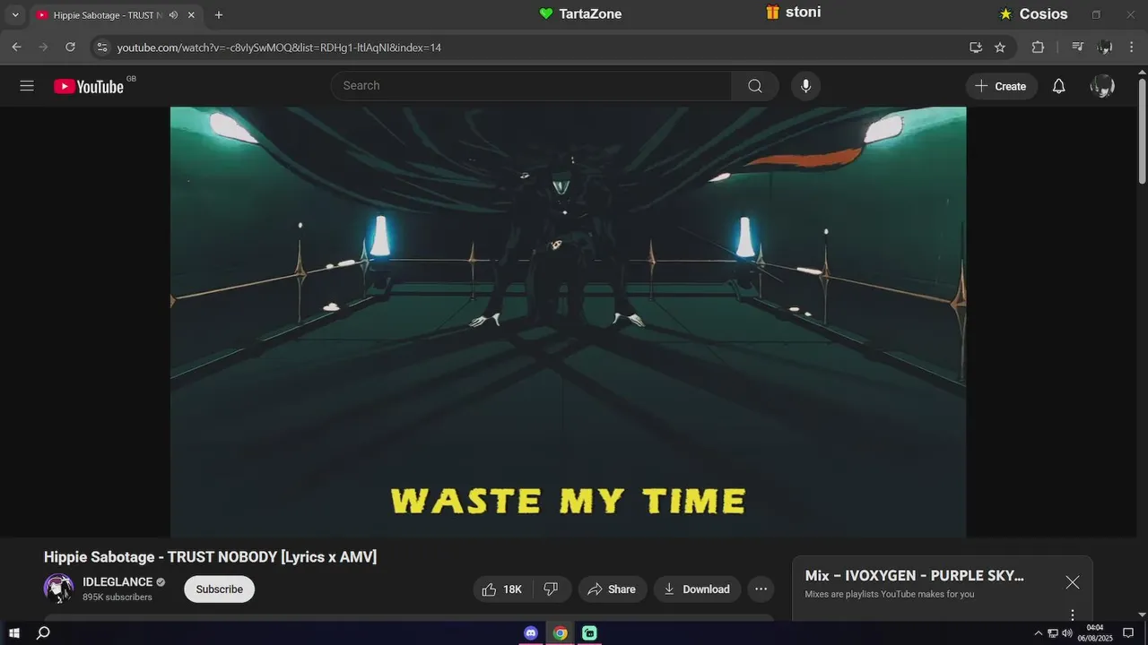Open the Mix playlist kebab menu
The width and height of the screenshot is (1148, 645).
coord(1073,615)
